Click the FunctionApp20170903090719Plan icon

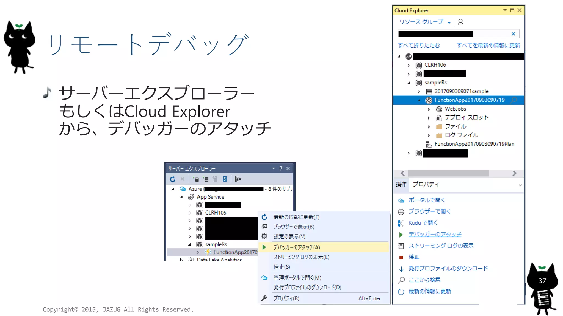(x=429, y=144)
